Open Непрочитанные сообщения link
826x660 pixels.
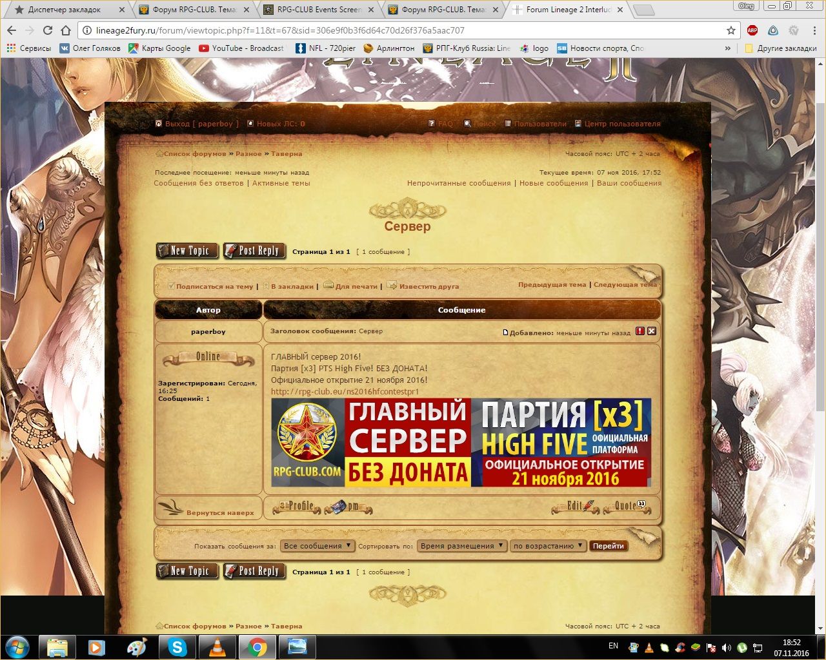coord(459,183)
